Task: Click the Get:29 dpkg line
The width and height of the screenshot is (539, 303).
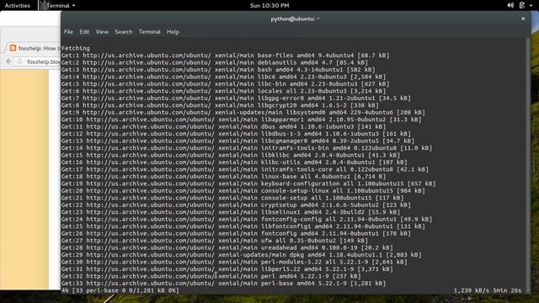Action: pos(242,255)
